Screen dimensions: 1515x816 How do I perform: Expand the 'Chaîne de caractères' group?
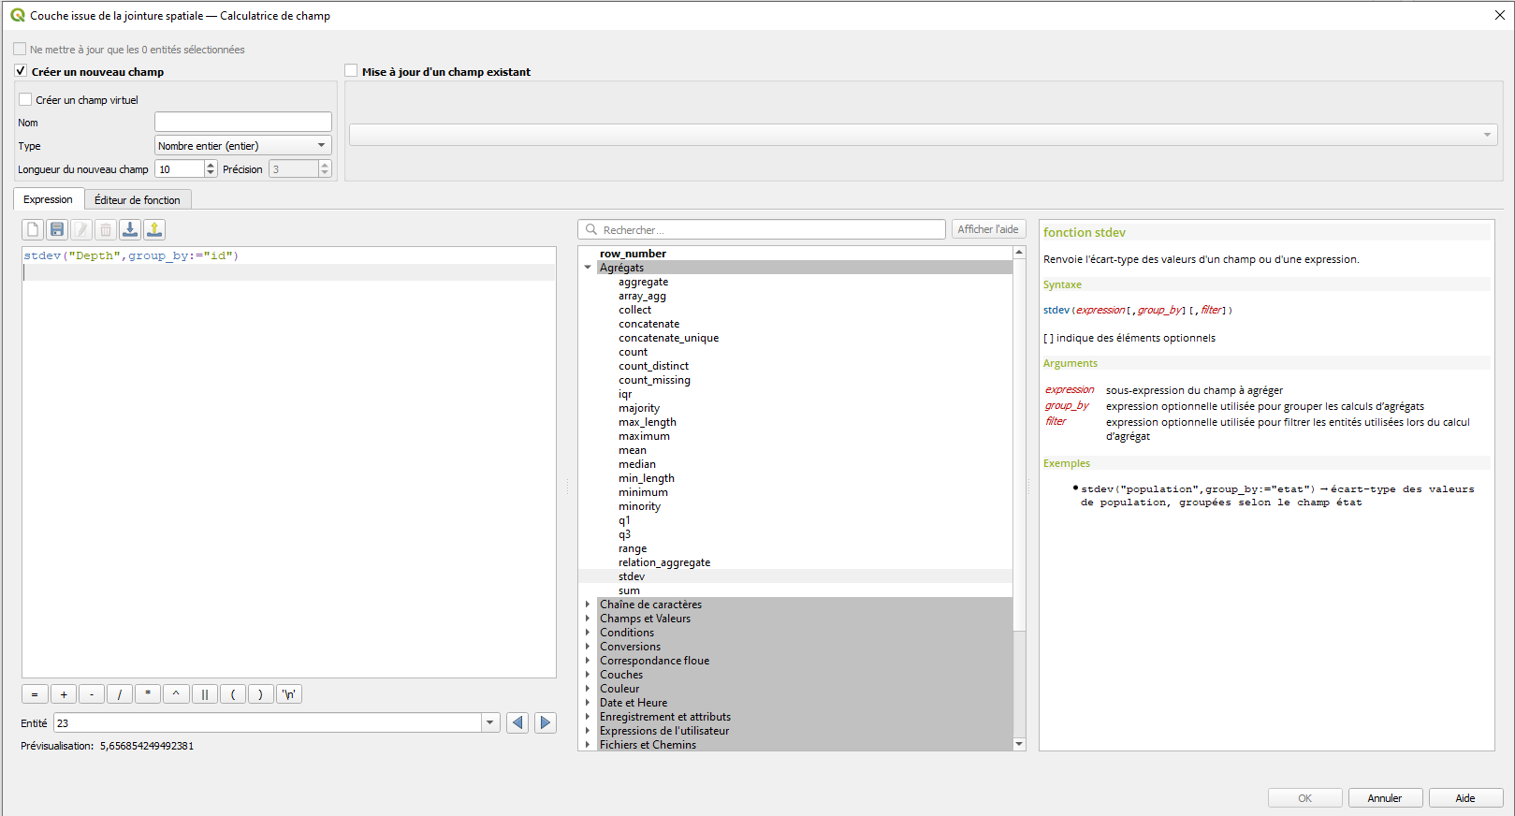[x=588, y=605]
